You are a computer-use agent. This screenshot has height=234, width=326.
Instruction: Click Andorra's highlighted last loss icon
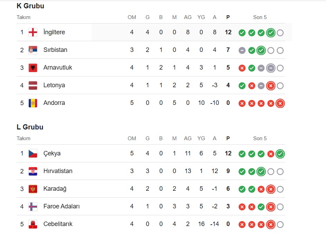point(280,103)
